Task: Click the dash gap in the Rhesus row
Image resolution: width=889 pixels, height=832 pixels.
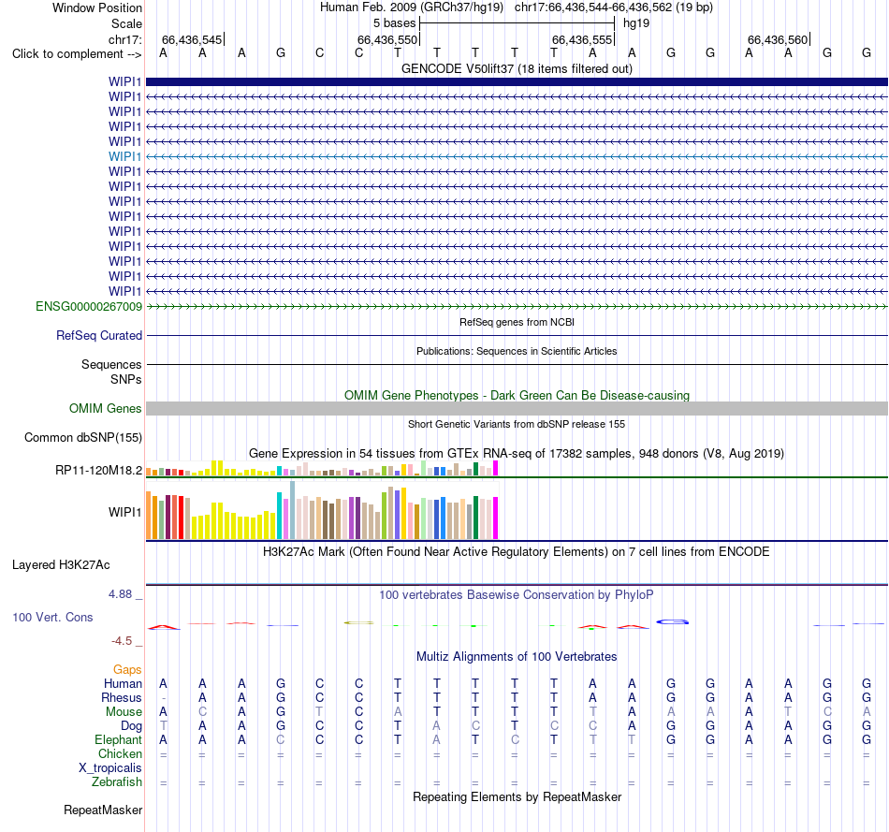Action: pyautogui.click(x=163, y=698)
